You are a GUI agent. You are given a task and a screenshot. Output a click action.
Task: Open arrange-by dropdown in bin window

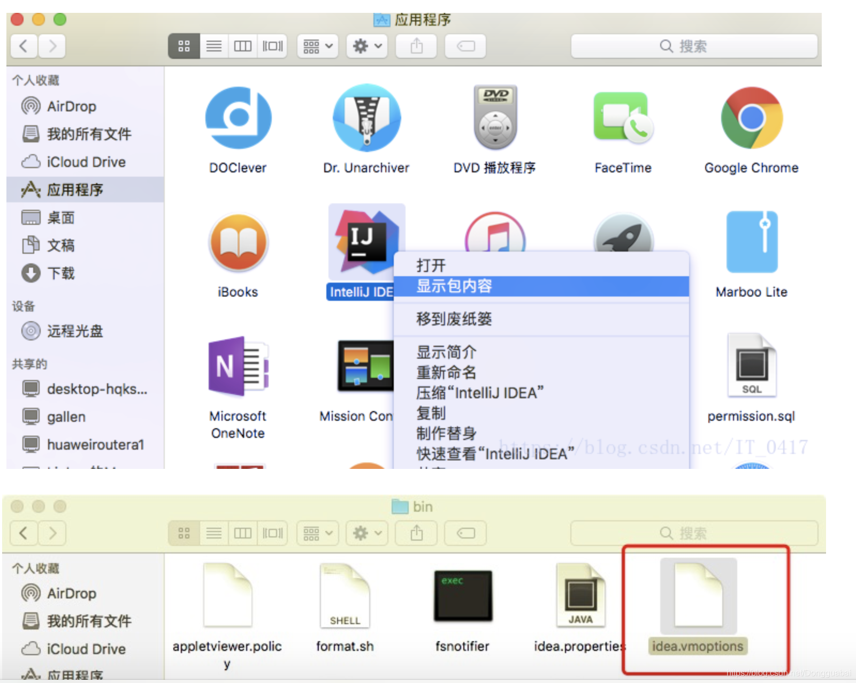pyautogui.click(x=318, y=533)
